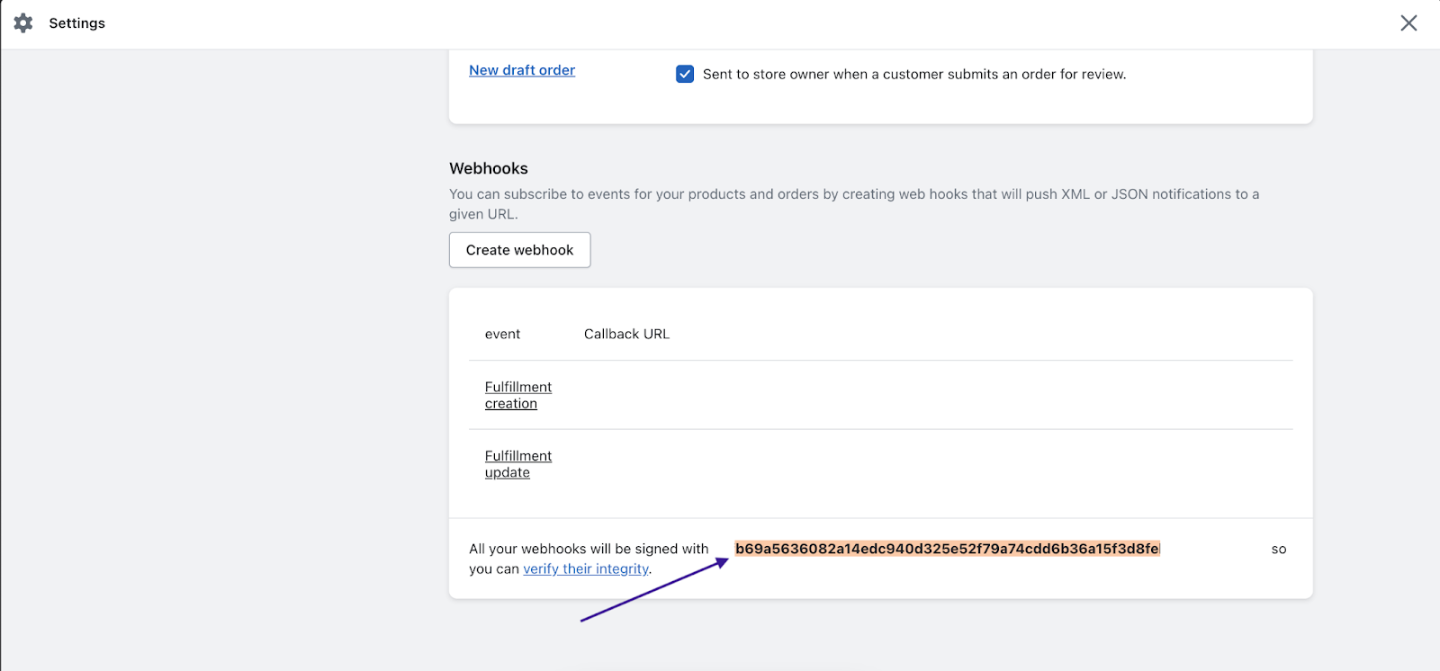Click the 'Sent to store owner' label
This screenshot has height=671, width=1440.
913,74
